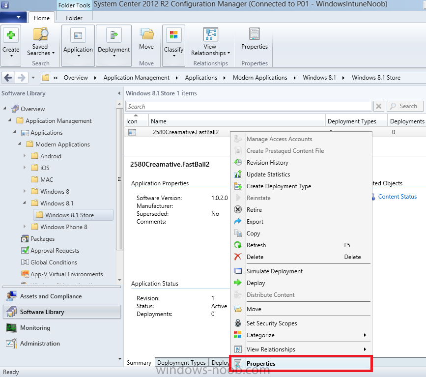This screenshot has height=377, width=426.
Task: Collapse the Overview tree node
Action: tap(4, 109)
